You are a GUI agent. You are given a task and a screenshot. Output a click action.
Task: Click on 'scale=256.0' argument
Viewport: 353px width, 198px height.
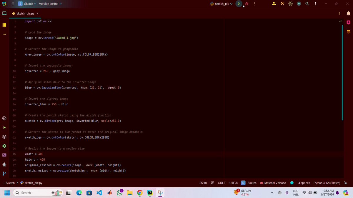[110, 121]
